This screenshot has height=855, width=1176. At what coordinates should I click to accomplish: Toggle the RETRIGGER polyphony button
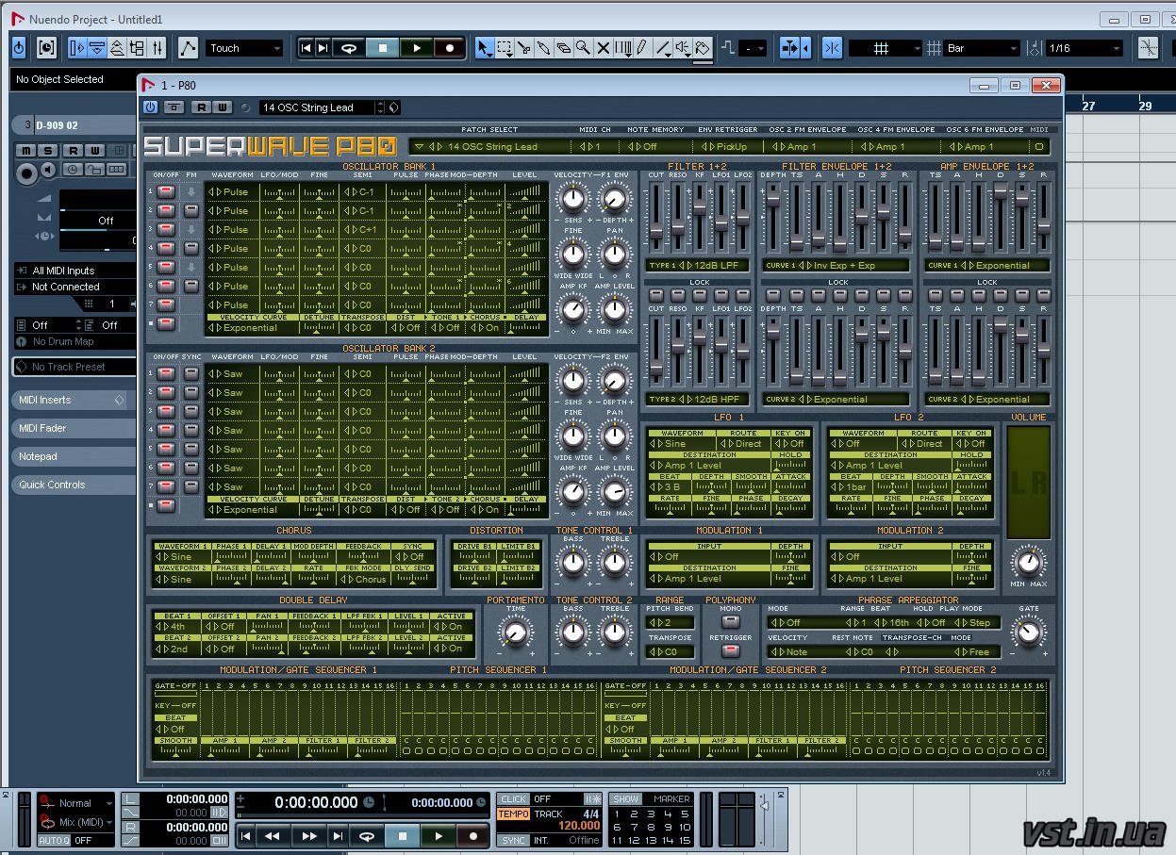(x=731, y=650)
